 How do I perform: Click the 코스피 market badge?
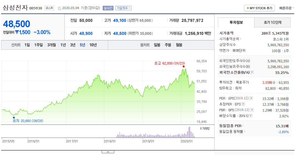(49, 8)
